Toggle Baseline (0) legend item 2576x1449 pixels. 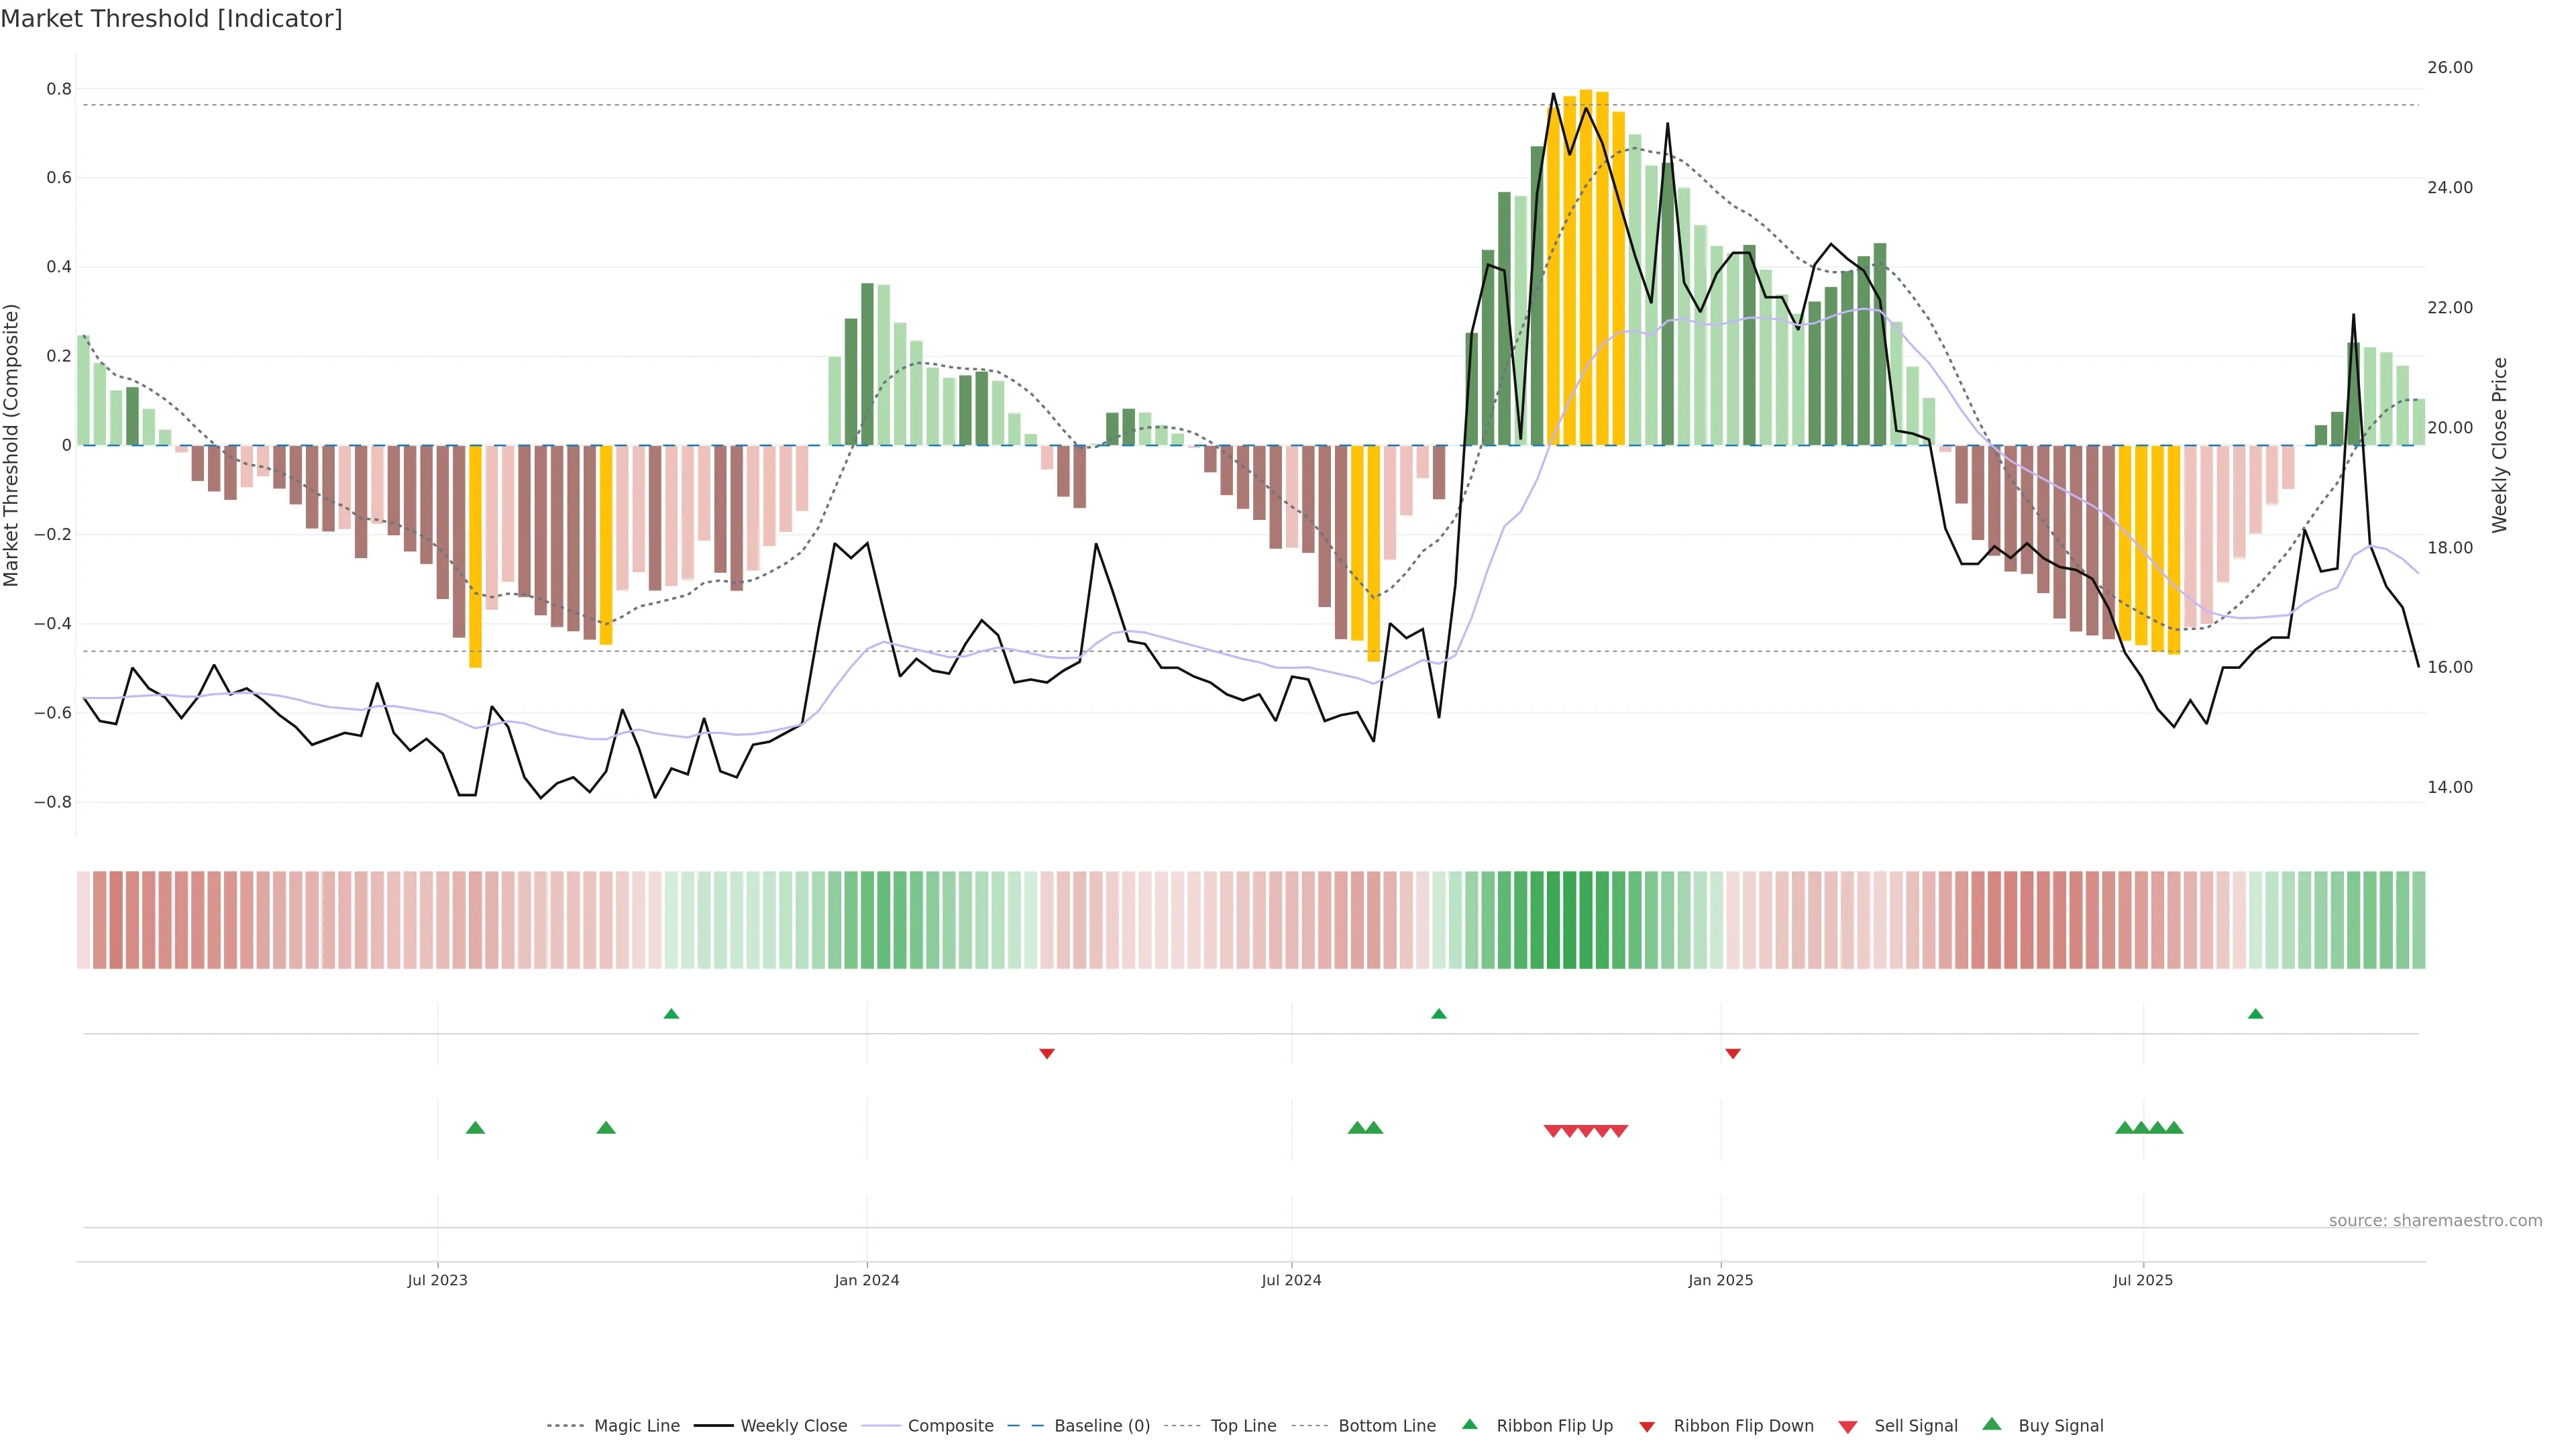1101,1426
